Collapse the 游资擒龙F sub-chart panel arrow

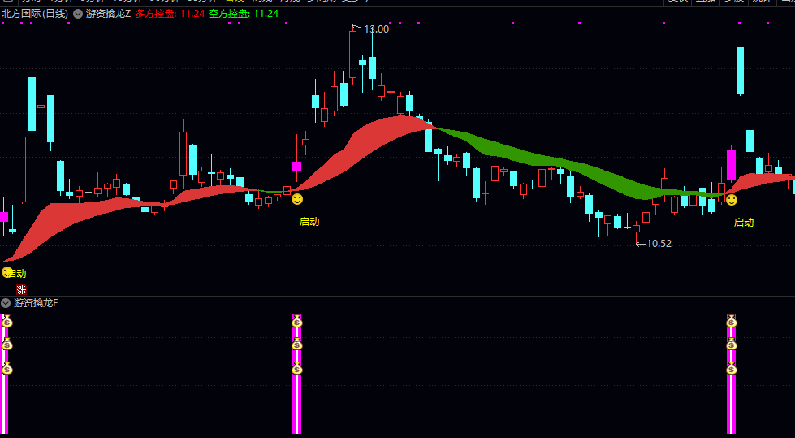6,303
